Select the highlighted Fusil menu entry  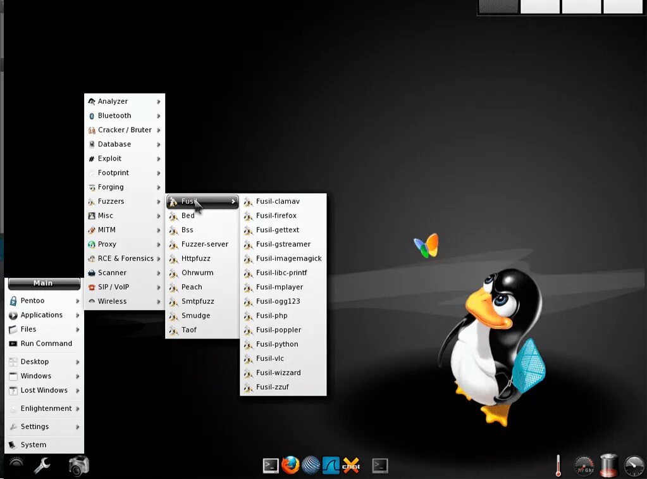click(202, 201)
